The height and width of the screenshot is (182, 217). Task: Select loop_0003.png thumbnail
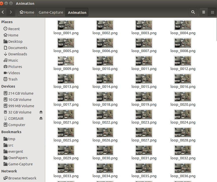[144, 25]
